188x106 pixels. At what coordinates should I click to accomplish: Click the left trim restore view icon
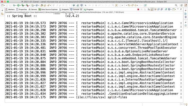[2, 11]
